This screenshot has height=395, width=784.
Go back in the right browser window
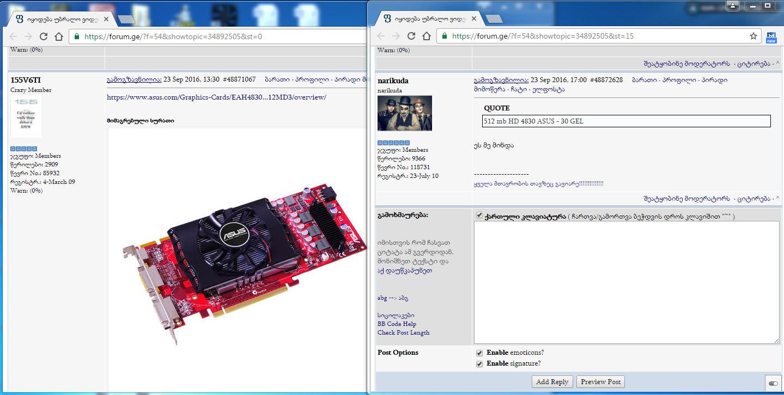[381, 36]
